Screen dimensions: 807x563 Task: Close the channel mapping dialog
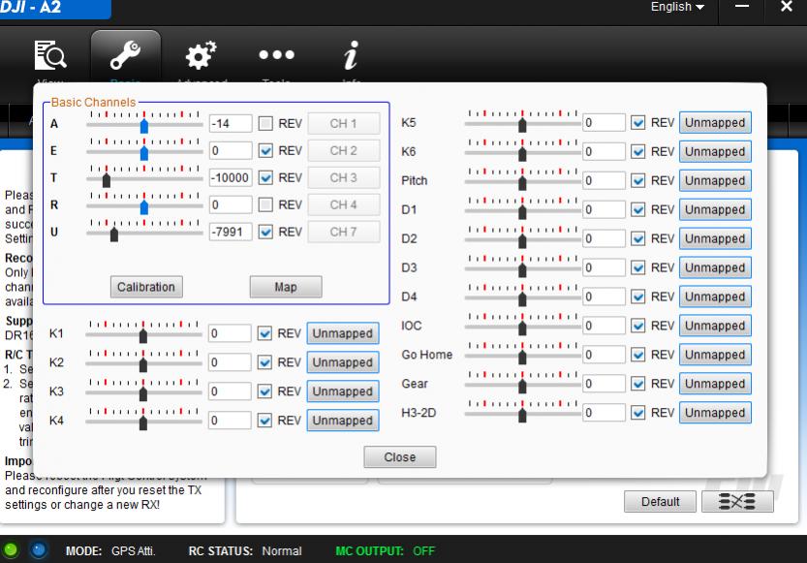click(x=400, y=457)
